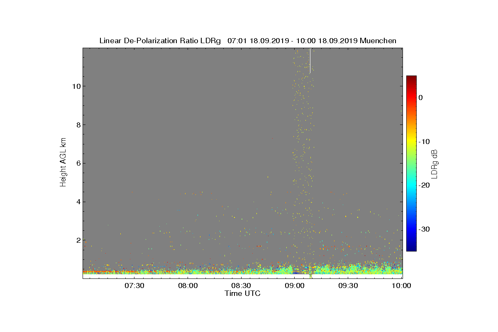Screen dimensions: 498x332
Task: Click the plot title 'Linear De-Polarization Ratio LDRg'
Action: pyautogui.click(x=160, y=41)
